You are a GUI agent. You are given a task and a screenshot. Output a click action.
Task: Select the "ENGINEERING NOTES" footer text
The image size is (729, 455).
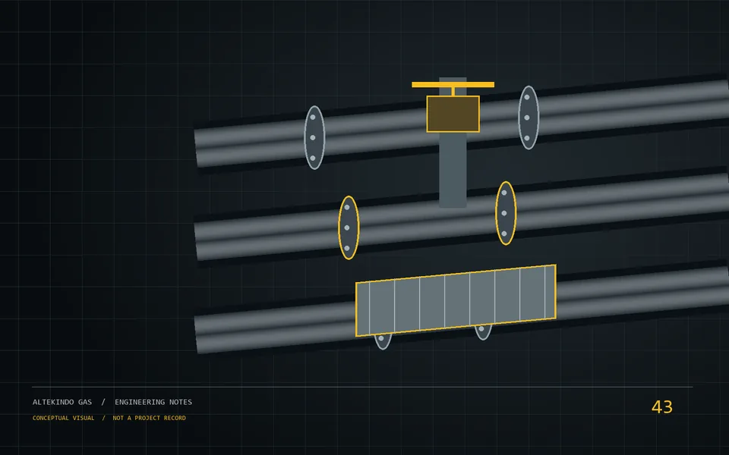153,402
